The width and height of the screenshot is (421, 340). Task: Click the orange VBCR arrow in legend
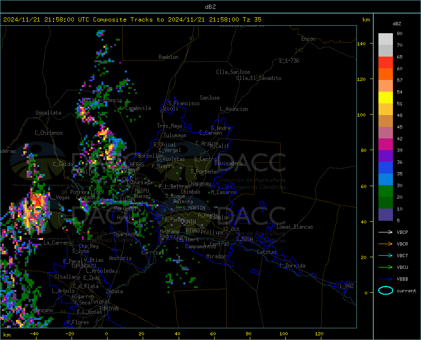tap(385, 244)
